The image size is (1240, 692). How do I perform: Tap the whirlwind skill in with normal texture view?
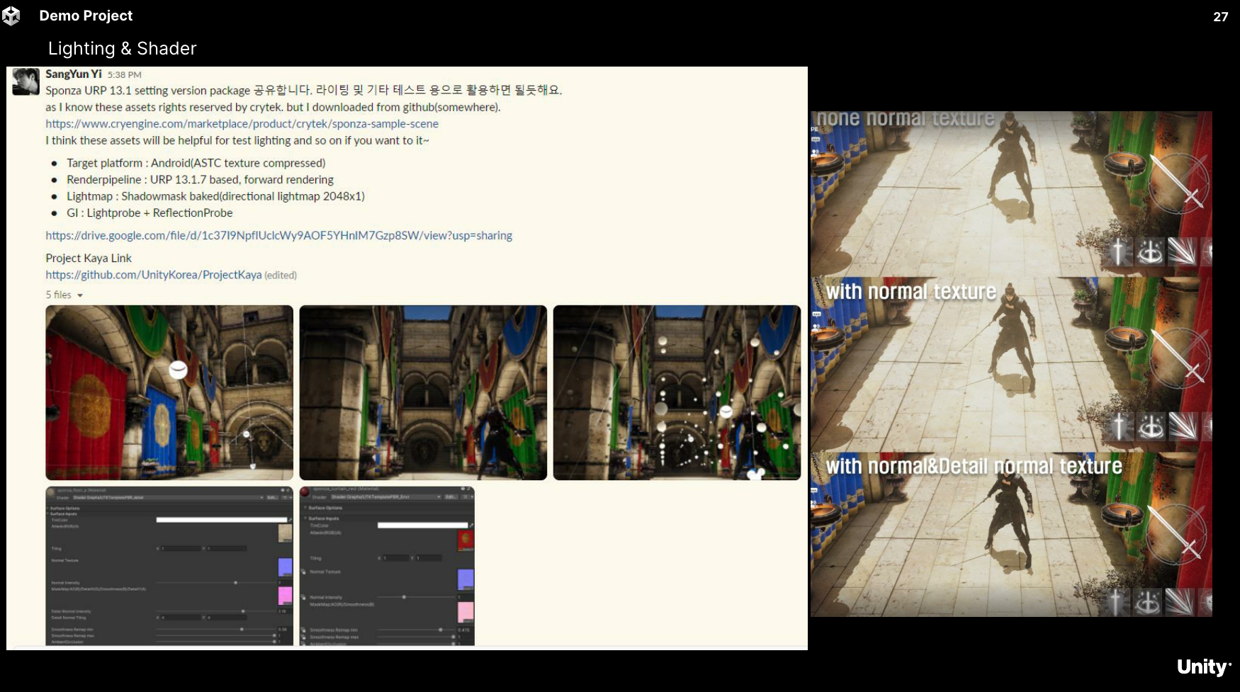coord(1150,426)
